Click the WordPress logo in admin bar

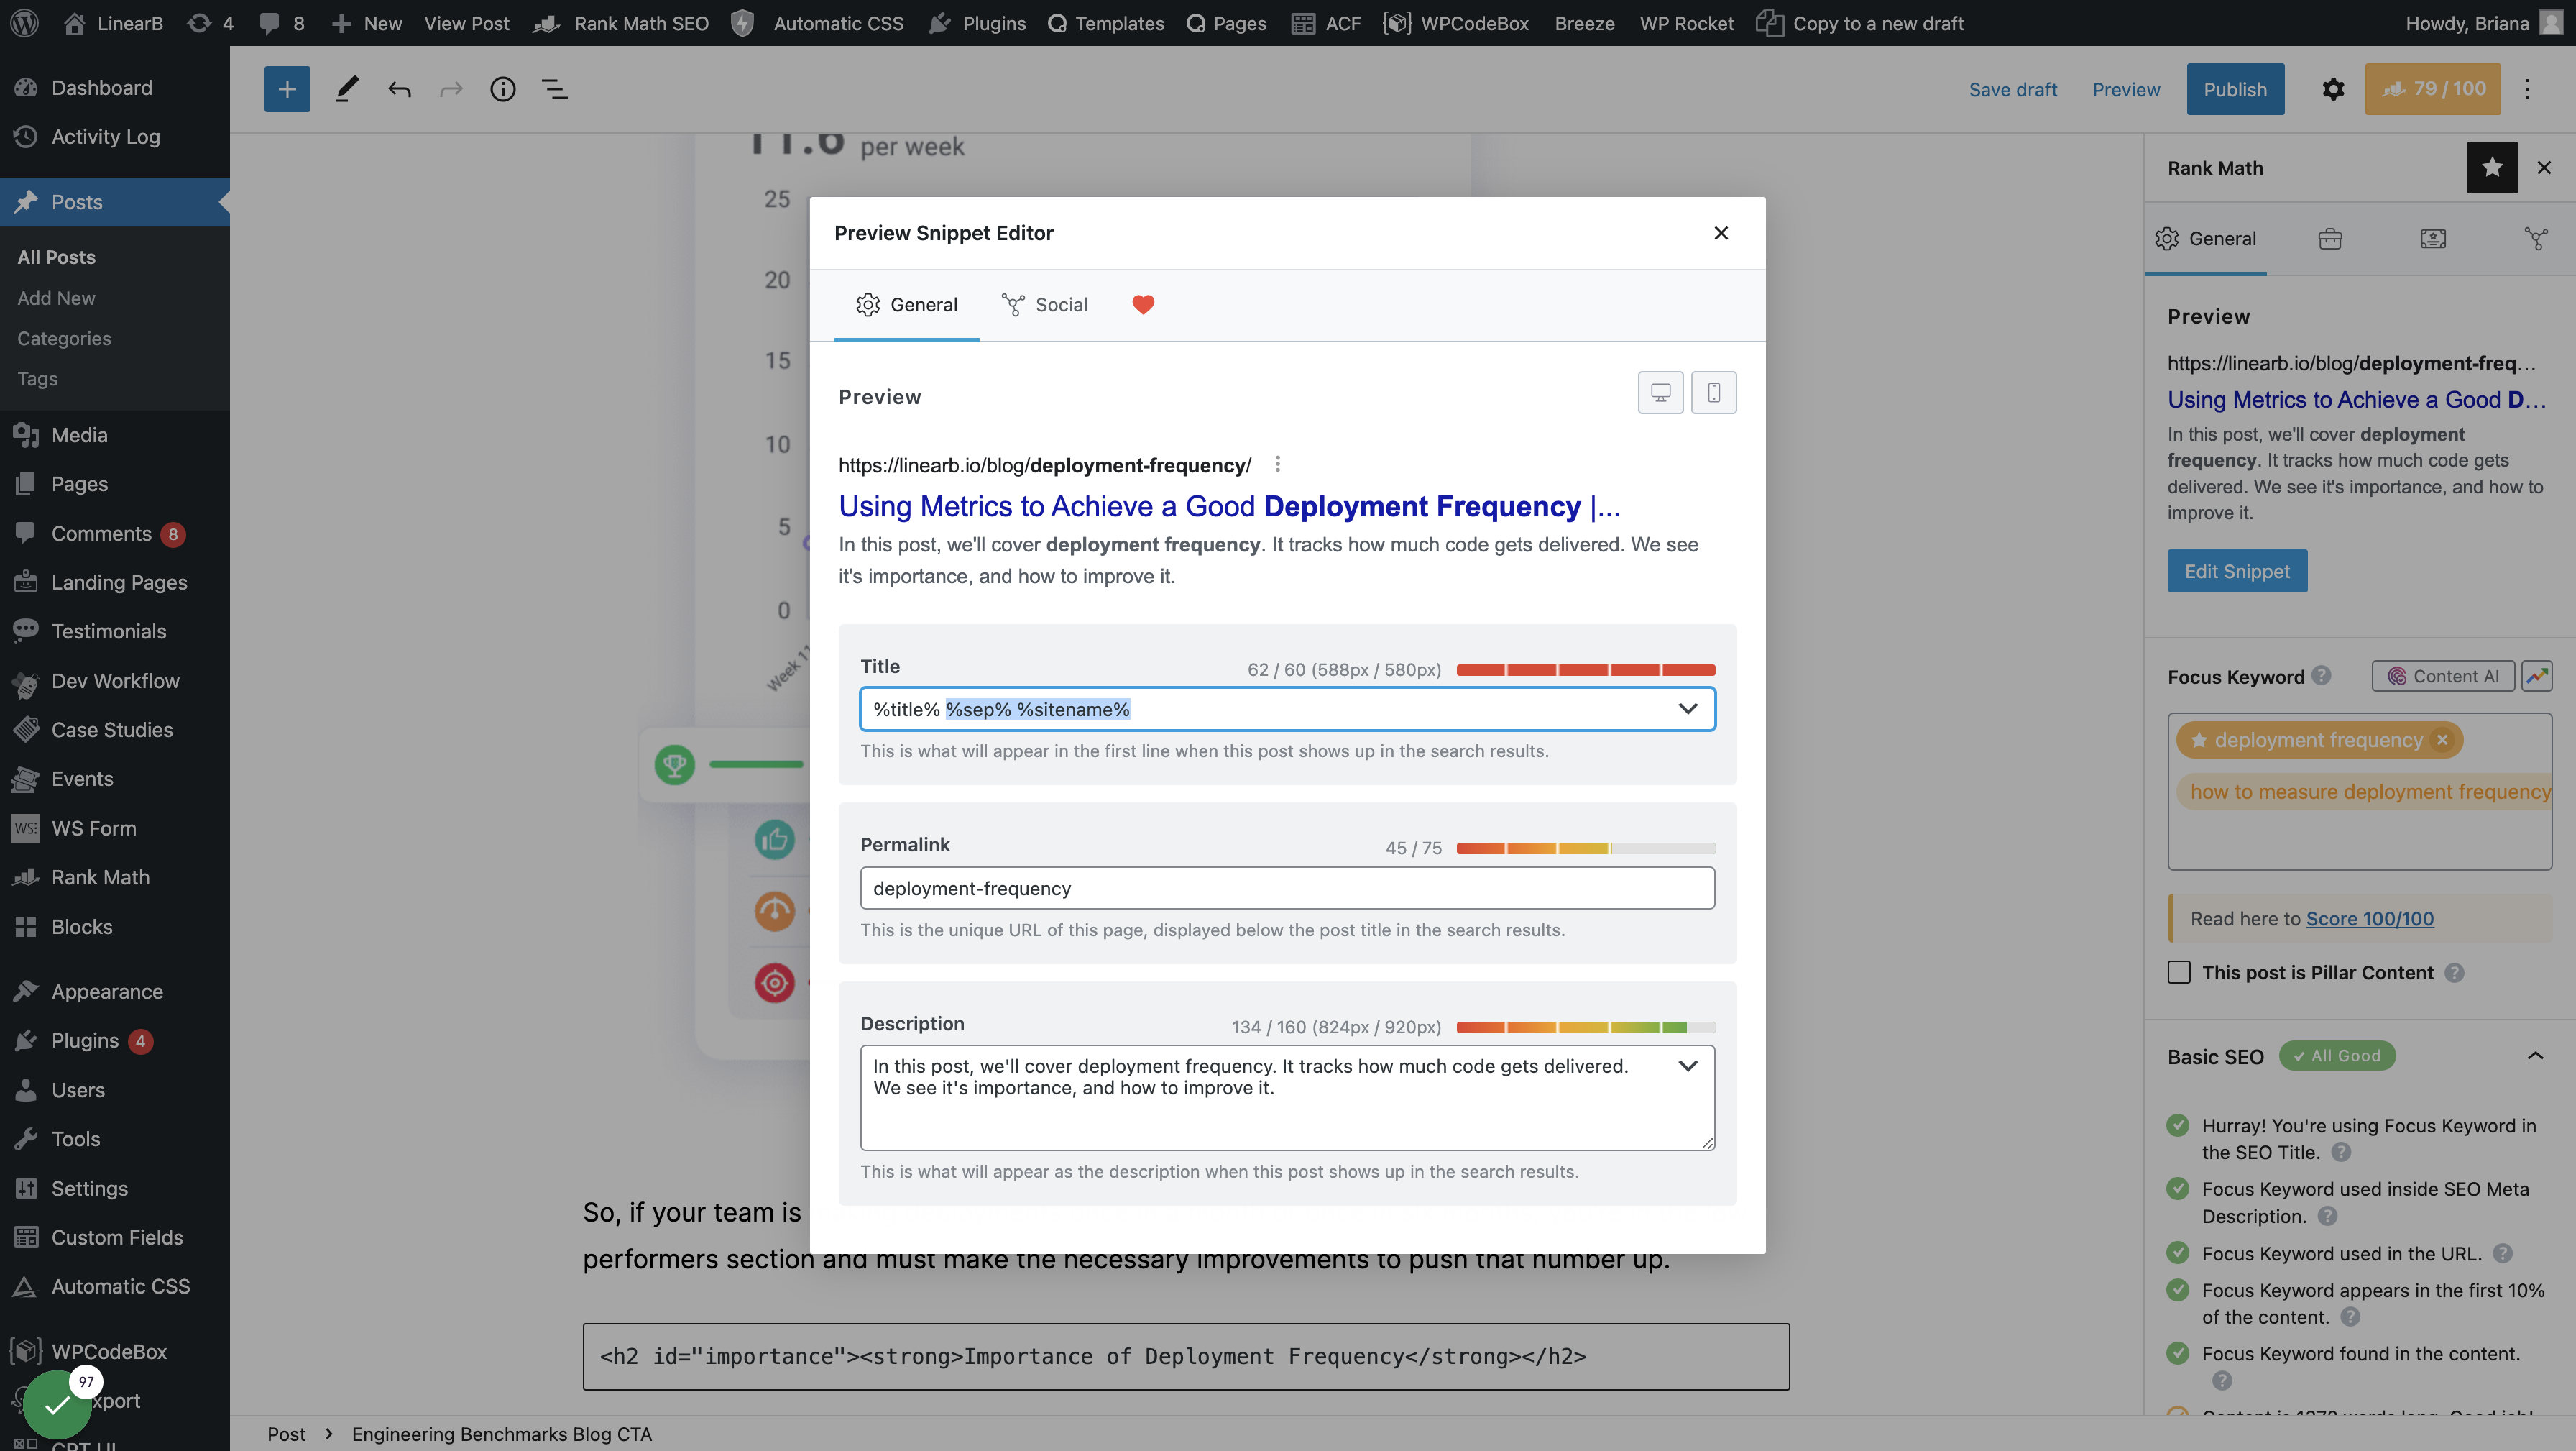24,22
